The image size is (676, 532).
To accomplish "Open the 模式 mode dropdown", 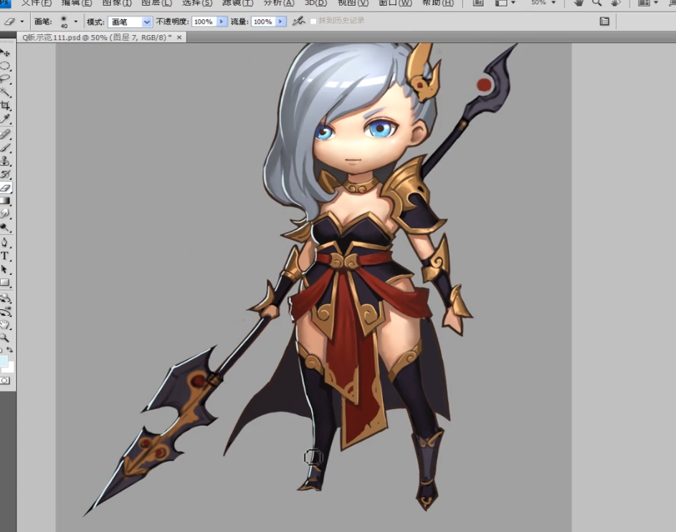I will [x=130, y=21].
